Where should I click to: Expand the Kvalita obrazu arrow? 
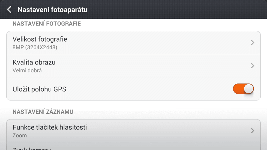(x=252, y=65)
